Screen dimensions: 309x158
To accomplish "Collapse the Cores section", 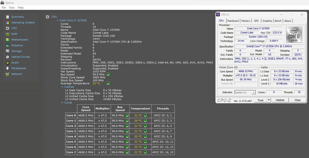I will coord(62,103).
